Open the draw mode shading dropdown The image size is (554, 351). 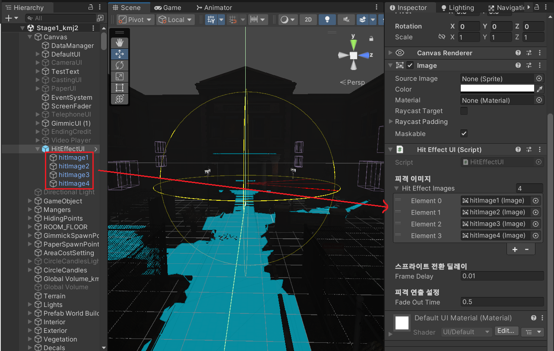288,20
